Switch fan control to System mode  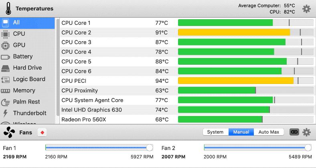click(215, 132)
